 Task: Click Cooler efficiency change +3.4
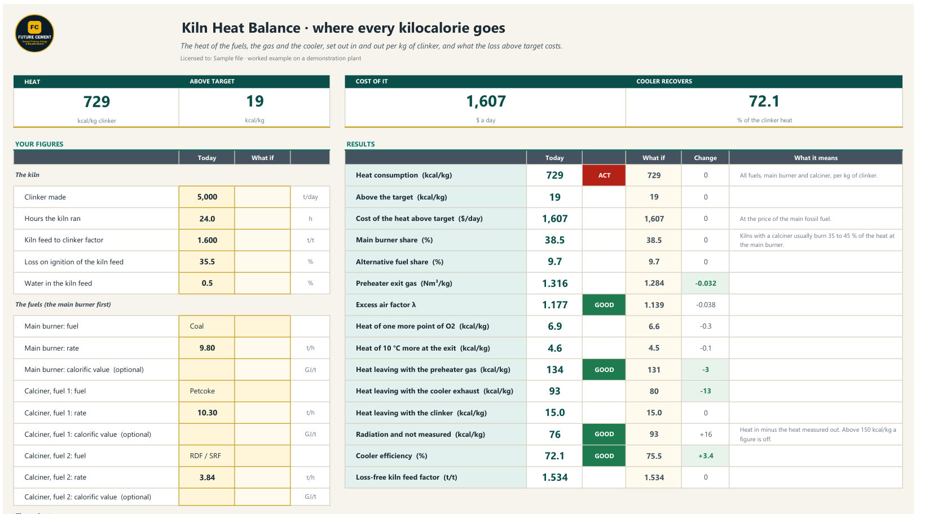click(x=706, y=456)
